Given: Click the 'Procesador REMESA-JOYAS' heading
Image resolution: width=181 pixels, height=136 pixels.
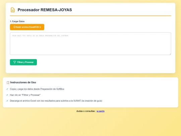Looking at the screenshot, I should pyautogui.click(x=45, y=10).
